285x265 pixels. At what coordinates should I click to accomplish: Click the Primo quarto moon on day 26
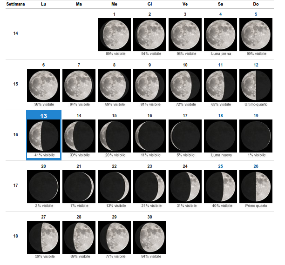coord(256,186)
